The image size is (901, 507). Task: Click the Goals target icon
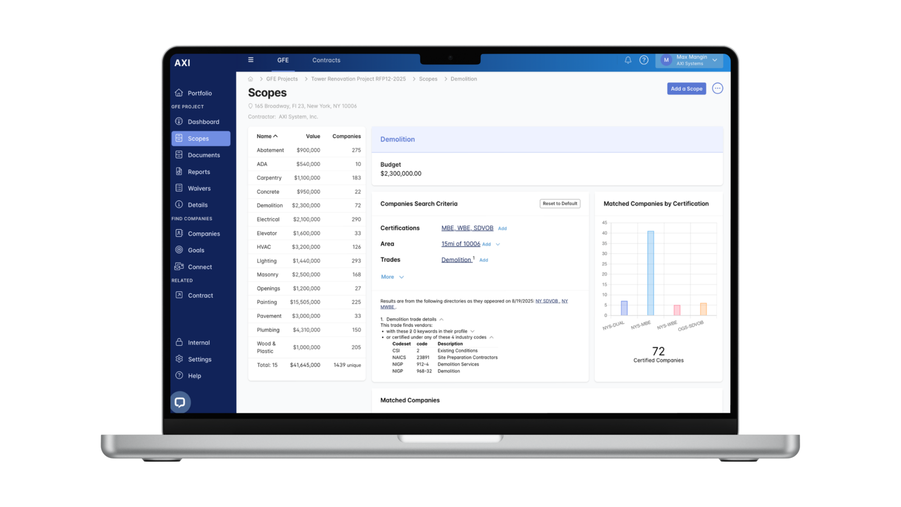179,250
